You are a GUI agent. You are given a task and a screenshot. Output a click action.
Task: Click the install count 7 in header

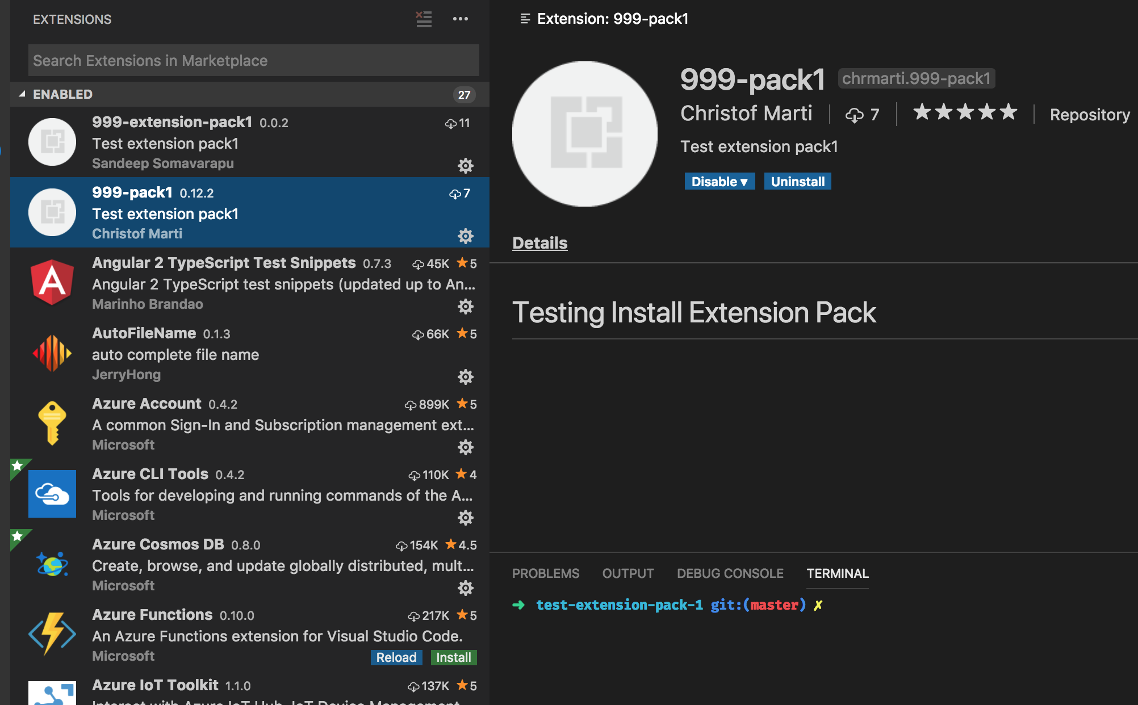pos(863,115)
